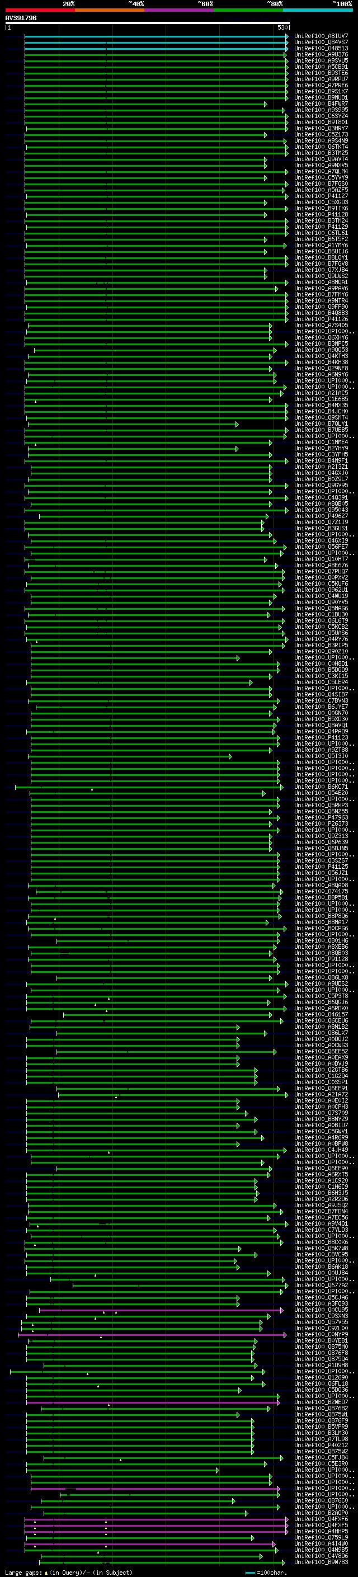
Task: Select UniRef100_B7UEB5 label
Action: click(321, 430)
